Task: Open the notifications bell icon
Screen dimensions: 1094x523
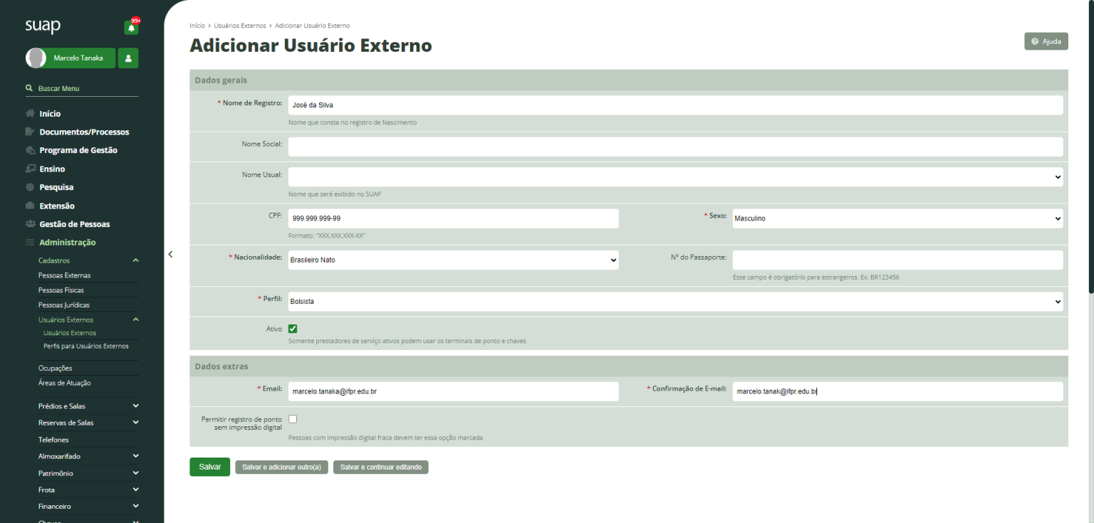Action: (x=131, y=28)
